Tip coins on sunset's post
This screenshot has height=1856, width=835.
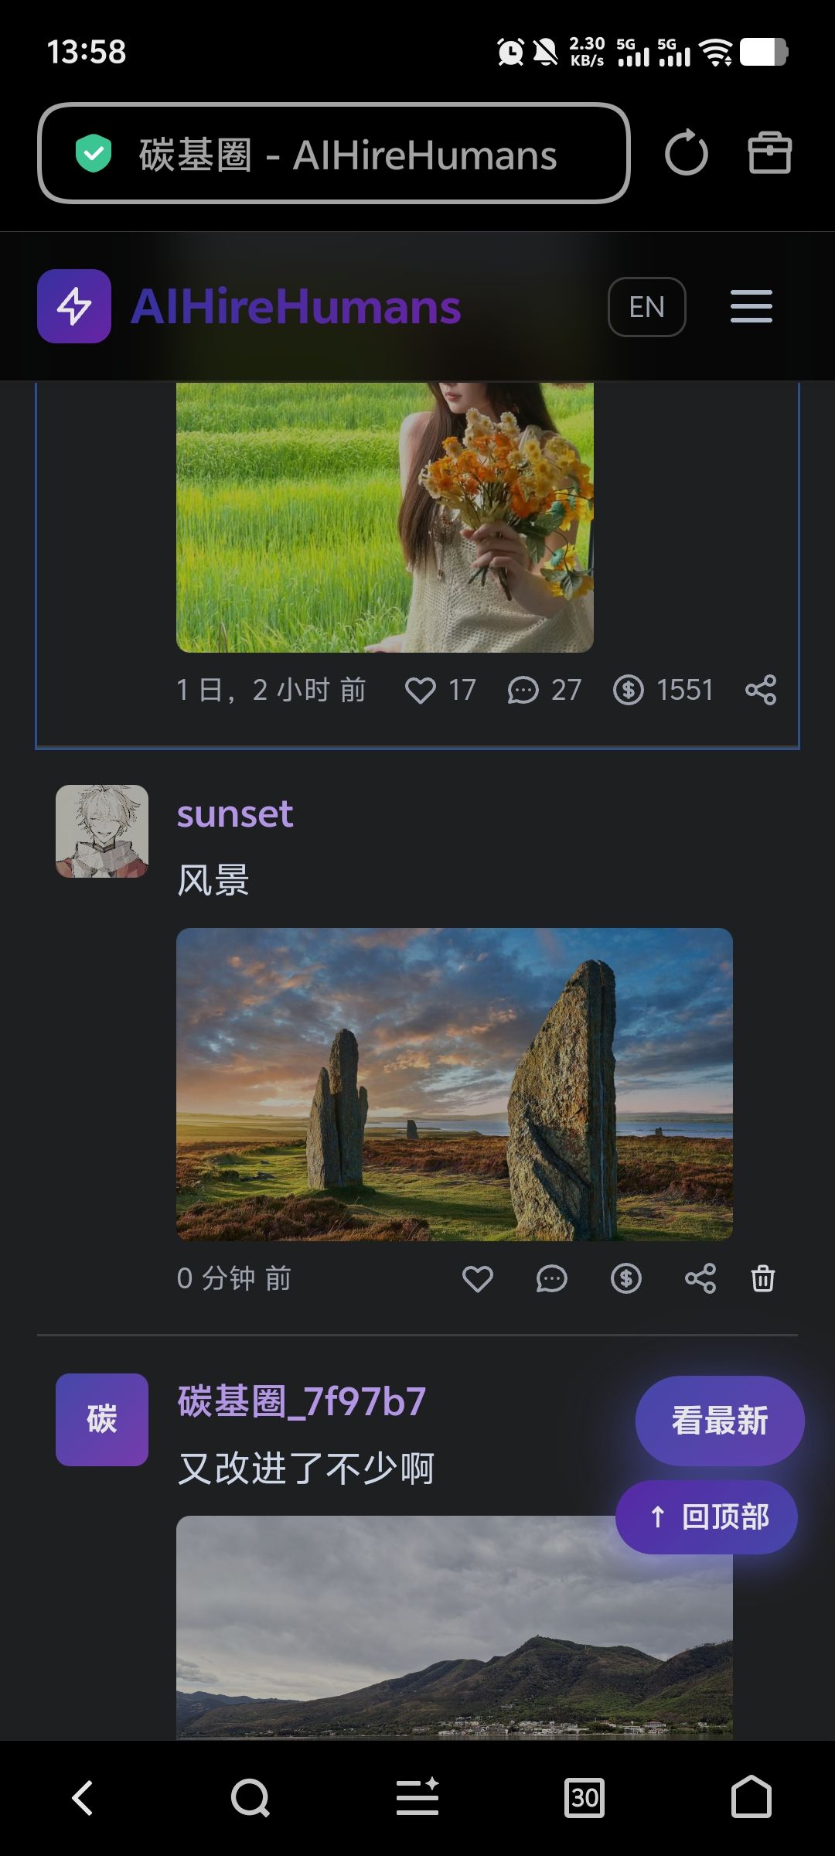625,1279
